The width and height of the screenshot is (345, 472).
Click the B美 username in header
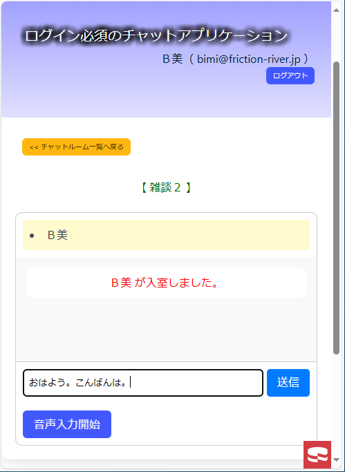[173, 59]
